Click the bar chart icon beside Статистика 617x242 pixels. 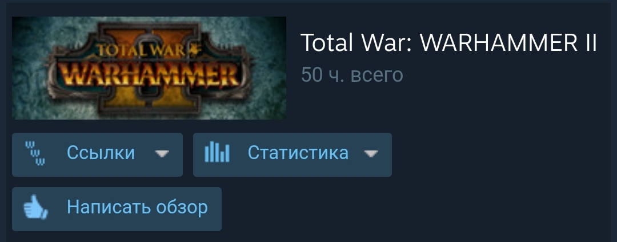click(217, 153)
